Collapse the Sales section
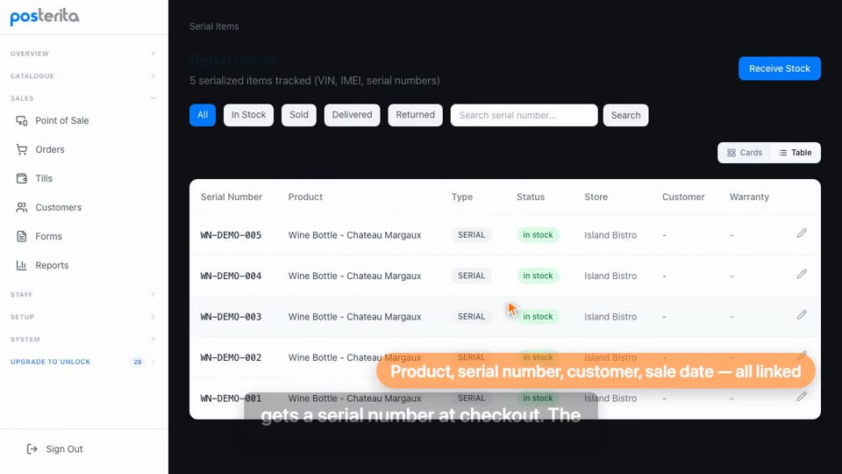Viewport: 842px width, 474px height. coord(83,98)
